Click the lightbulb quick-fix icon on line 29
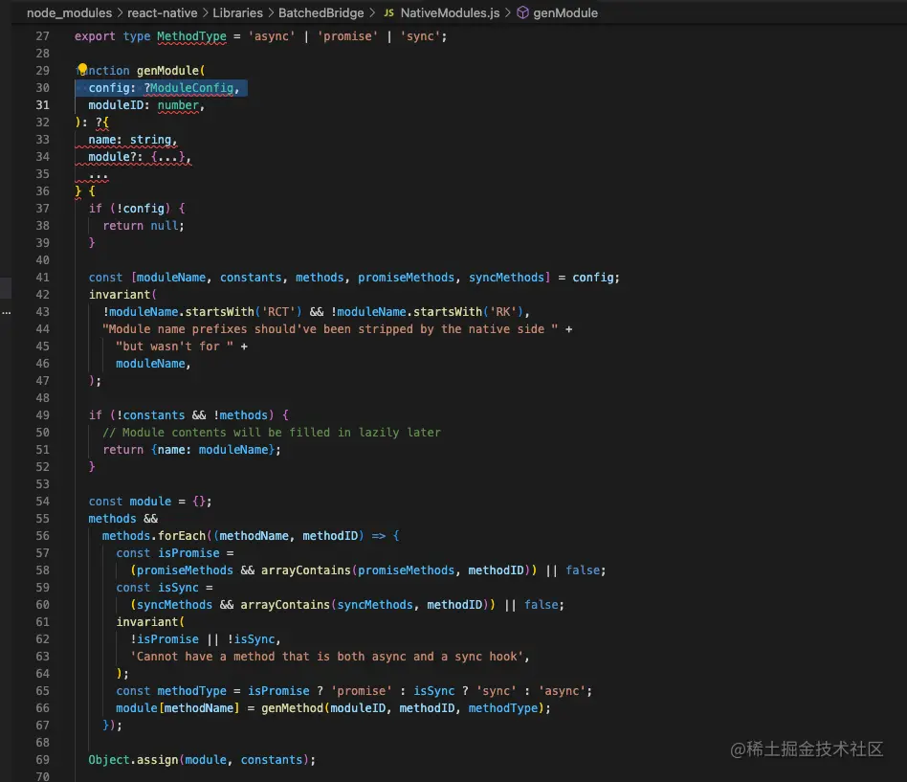The width and height of the screenshot is (907, 782). [x=82, y=69]
